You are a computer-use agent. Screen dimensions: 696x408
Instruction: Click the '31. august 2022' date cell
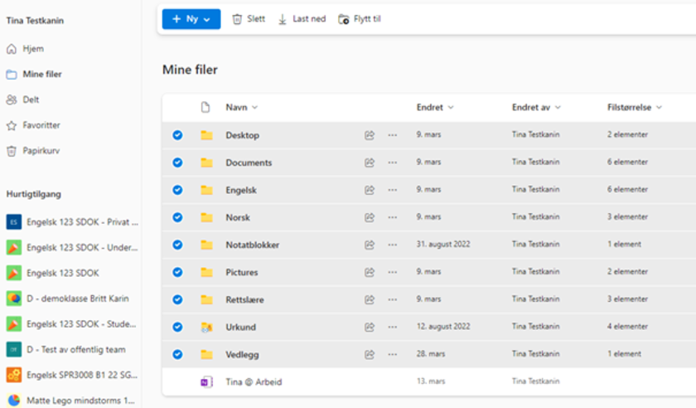click(x=443, y=244)
